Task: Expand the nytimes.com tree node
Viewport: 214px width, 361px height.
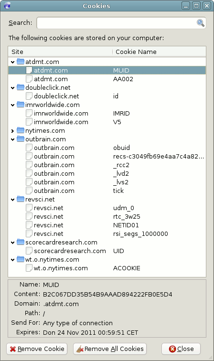Action: click(13, 131)
